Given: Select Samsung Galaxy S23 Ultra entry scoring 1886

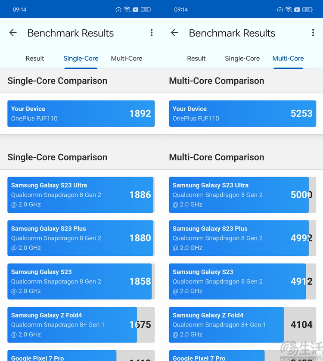Looking at the screenshot, I should pyautogui.click(x=81, y=195).
